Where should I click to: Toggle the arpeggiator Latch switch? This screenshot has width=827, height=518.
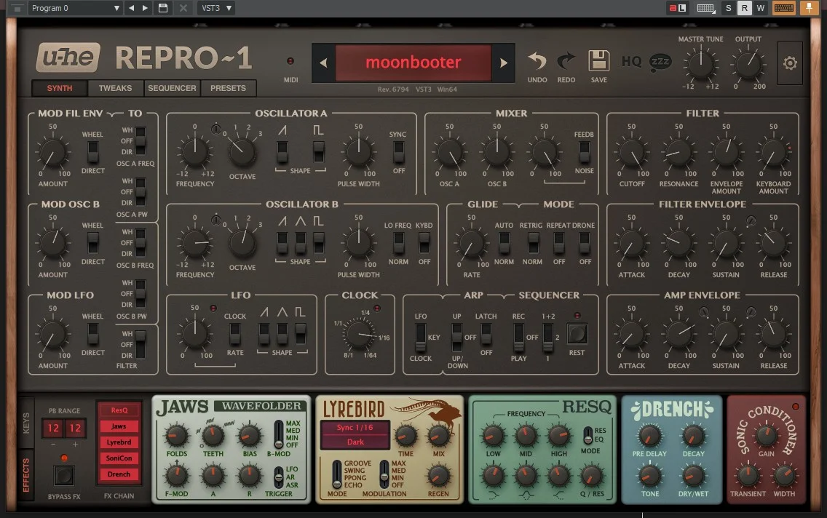point(486,334)
